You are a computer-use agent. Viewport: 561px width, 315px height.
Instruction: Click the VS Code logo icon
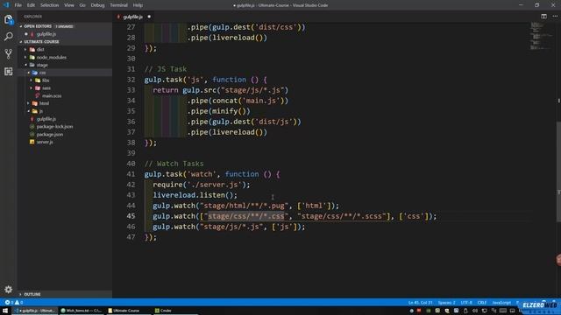click(x=6, y=5)
